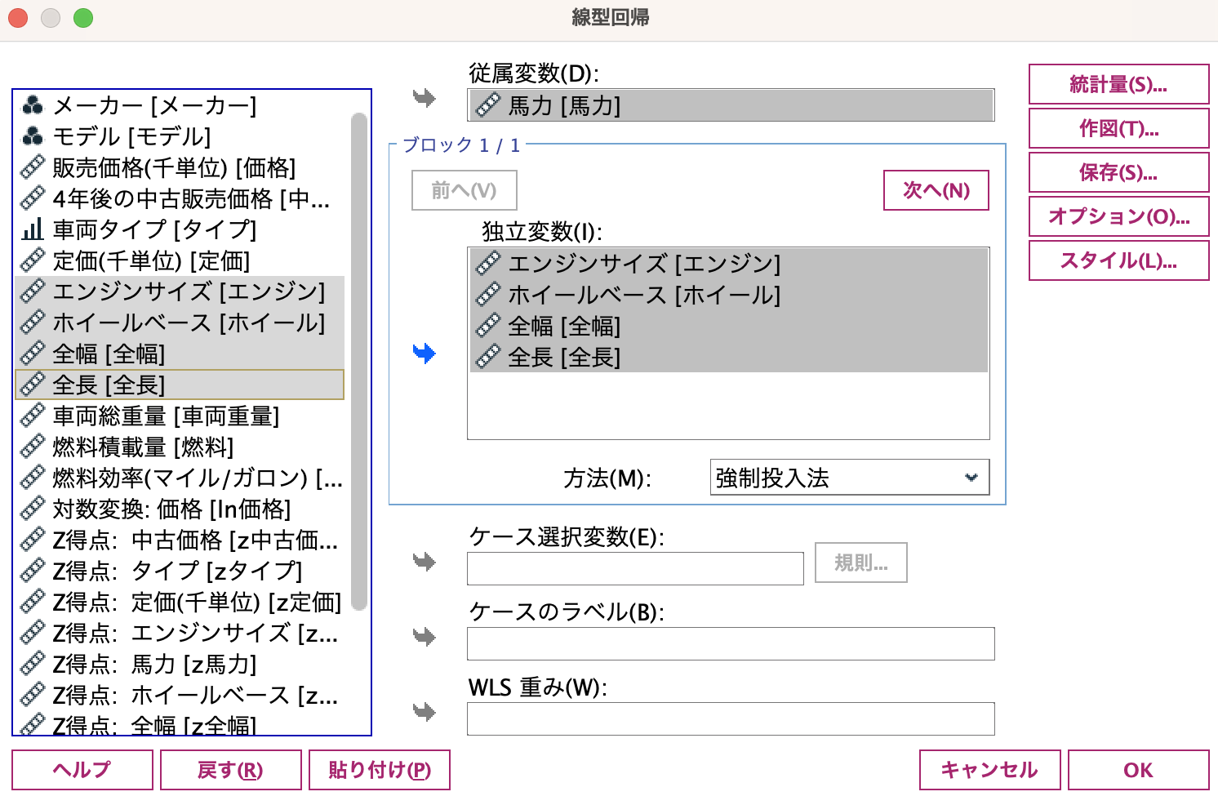This screenshot has height=805, width=1218.
Task: Click the scale ruler icon beside 馬力 [馬力]
Action: (x=489, y=105)
